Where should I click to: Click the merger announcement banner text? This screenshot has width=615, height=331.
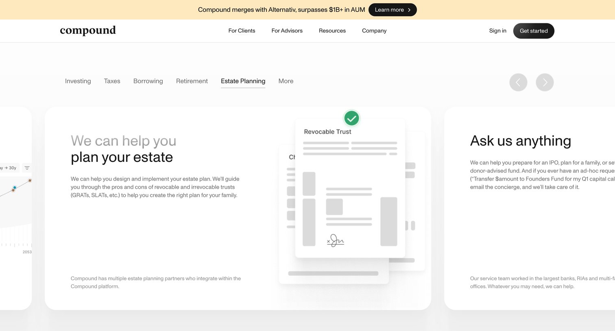(x=281, y=10)
